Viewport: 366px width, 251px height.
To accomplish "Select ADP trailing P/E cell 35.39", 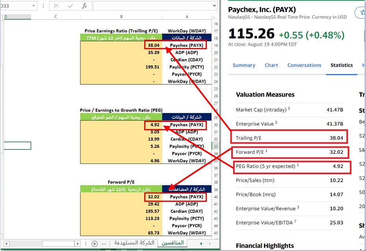I will point(121,53).
